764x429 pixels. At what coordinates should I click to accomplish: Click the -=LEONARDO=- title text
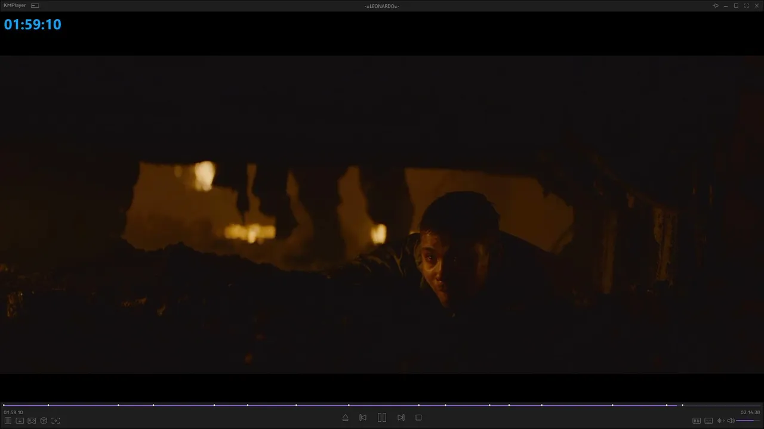[x=382, y=6]
